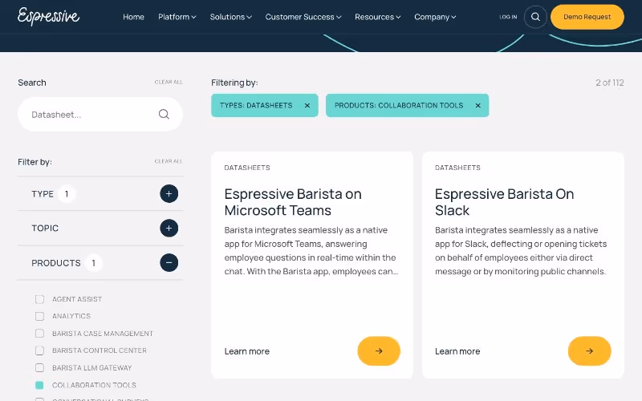Check the Agent Assist checkbox
The width and height of the screenshot is (642, 401).
pos(39,299)
